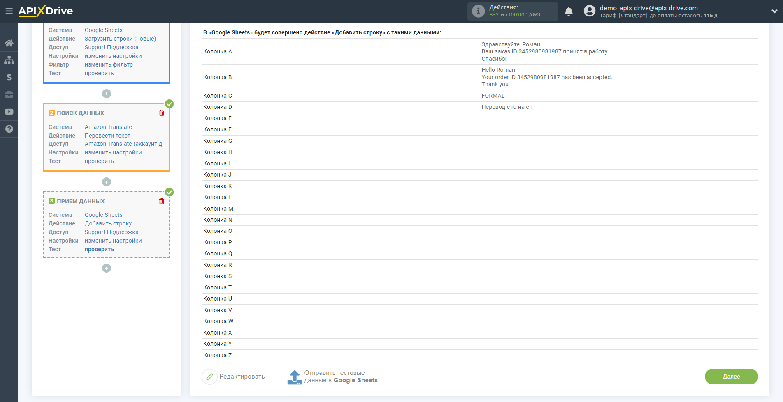The image size is (783, 402).
Task: Select the Колонка A row label
Action: [x=218, y=51]
